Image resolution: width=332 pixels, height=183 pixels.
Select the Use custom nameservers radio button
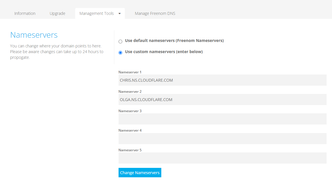tap(120, 53)
